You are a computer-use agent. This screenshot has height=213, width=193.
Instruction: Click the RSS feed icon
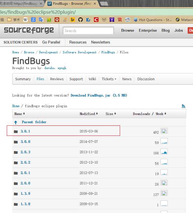[183, 106]
